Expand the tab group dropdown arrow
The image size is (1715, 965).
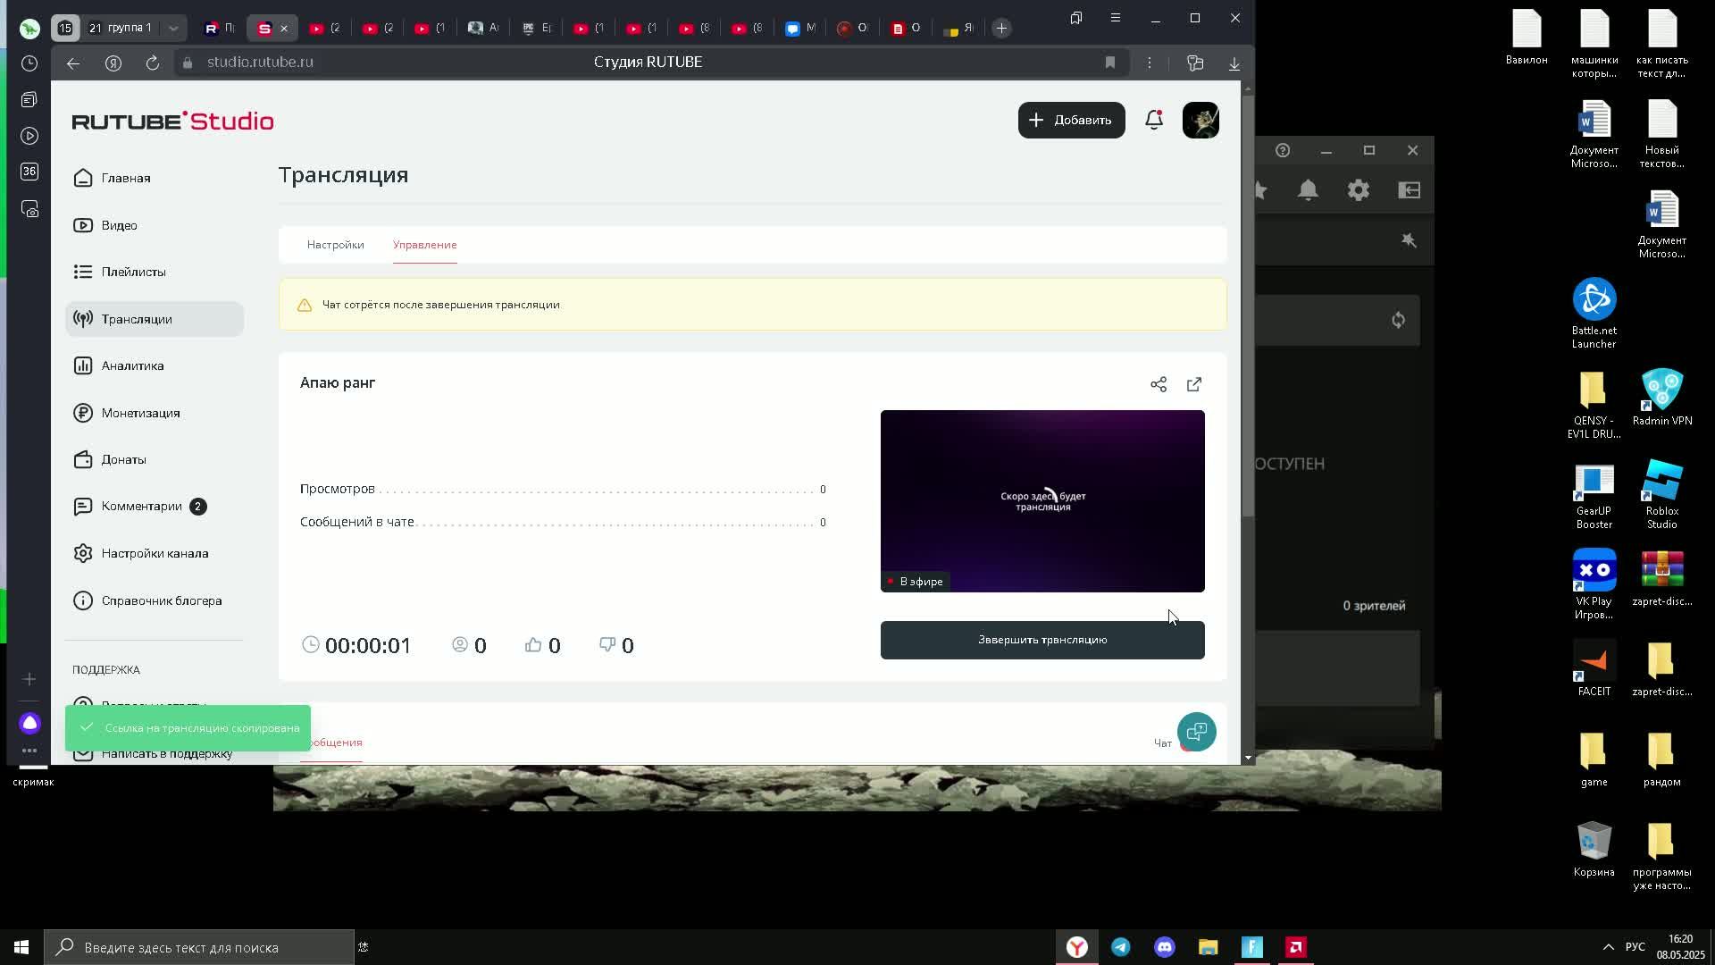(173, 29)
